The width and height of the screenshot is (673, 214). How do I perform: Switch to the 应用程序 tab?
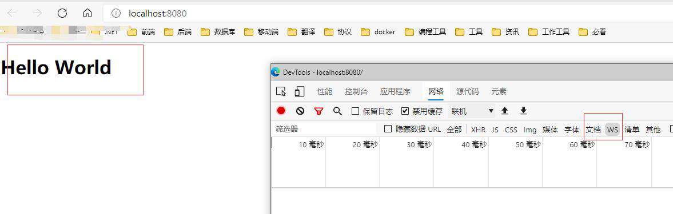395,91
